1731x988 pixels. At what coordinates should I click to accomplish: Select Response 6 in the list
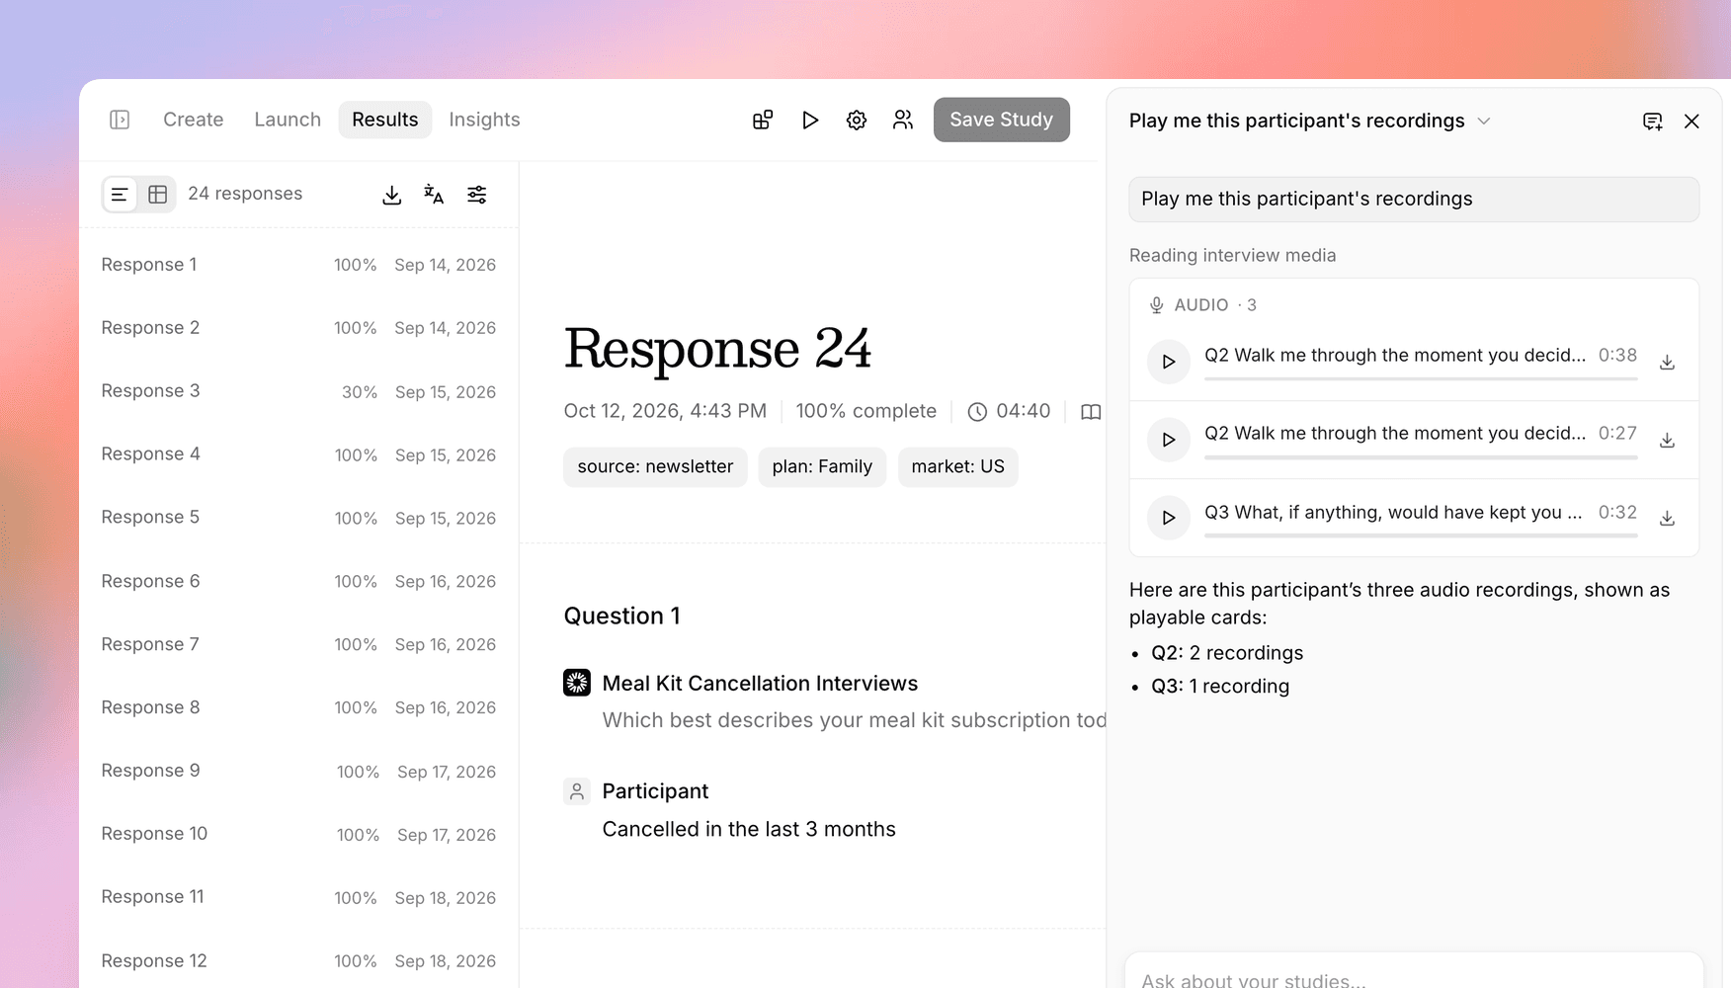click(298, 581)
